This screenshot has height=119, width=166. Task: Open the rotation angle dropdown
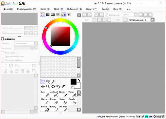94,20
